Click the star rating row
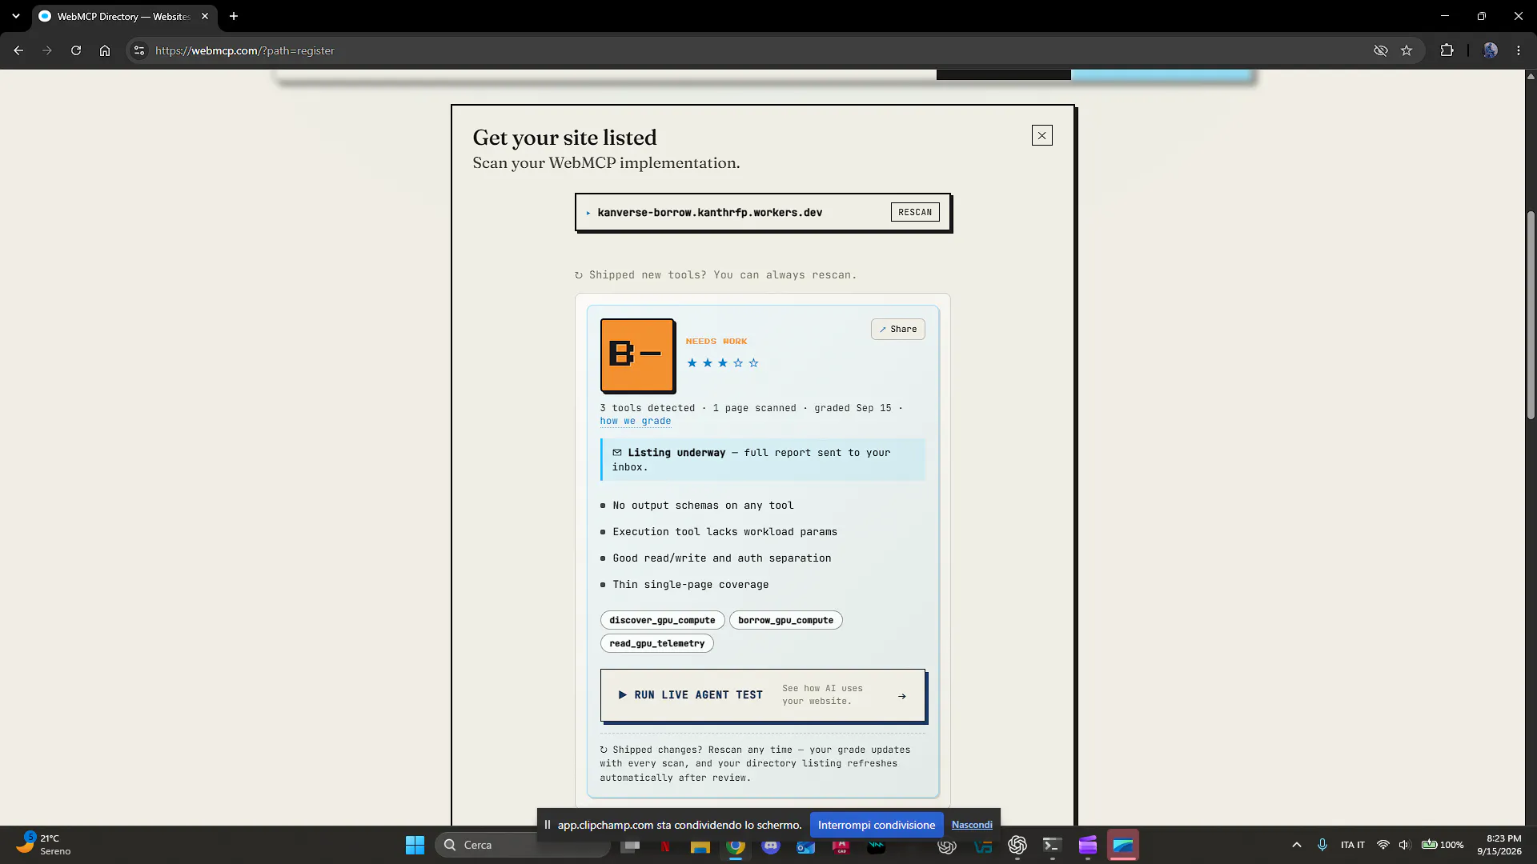Viewport: 1537px width, 864px height. pyautogui.click(x=723, y=363)
